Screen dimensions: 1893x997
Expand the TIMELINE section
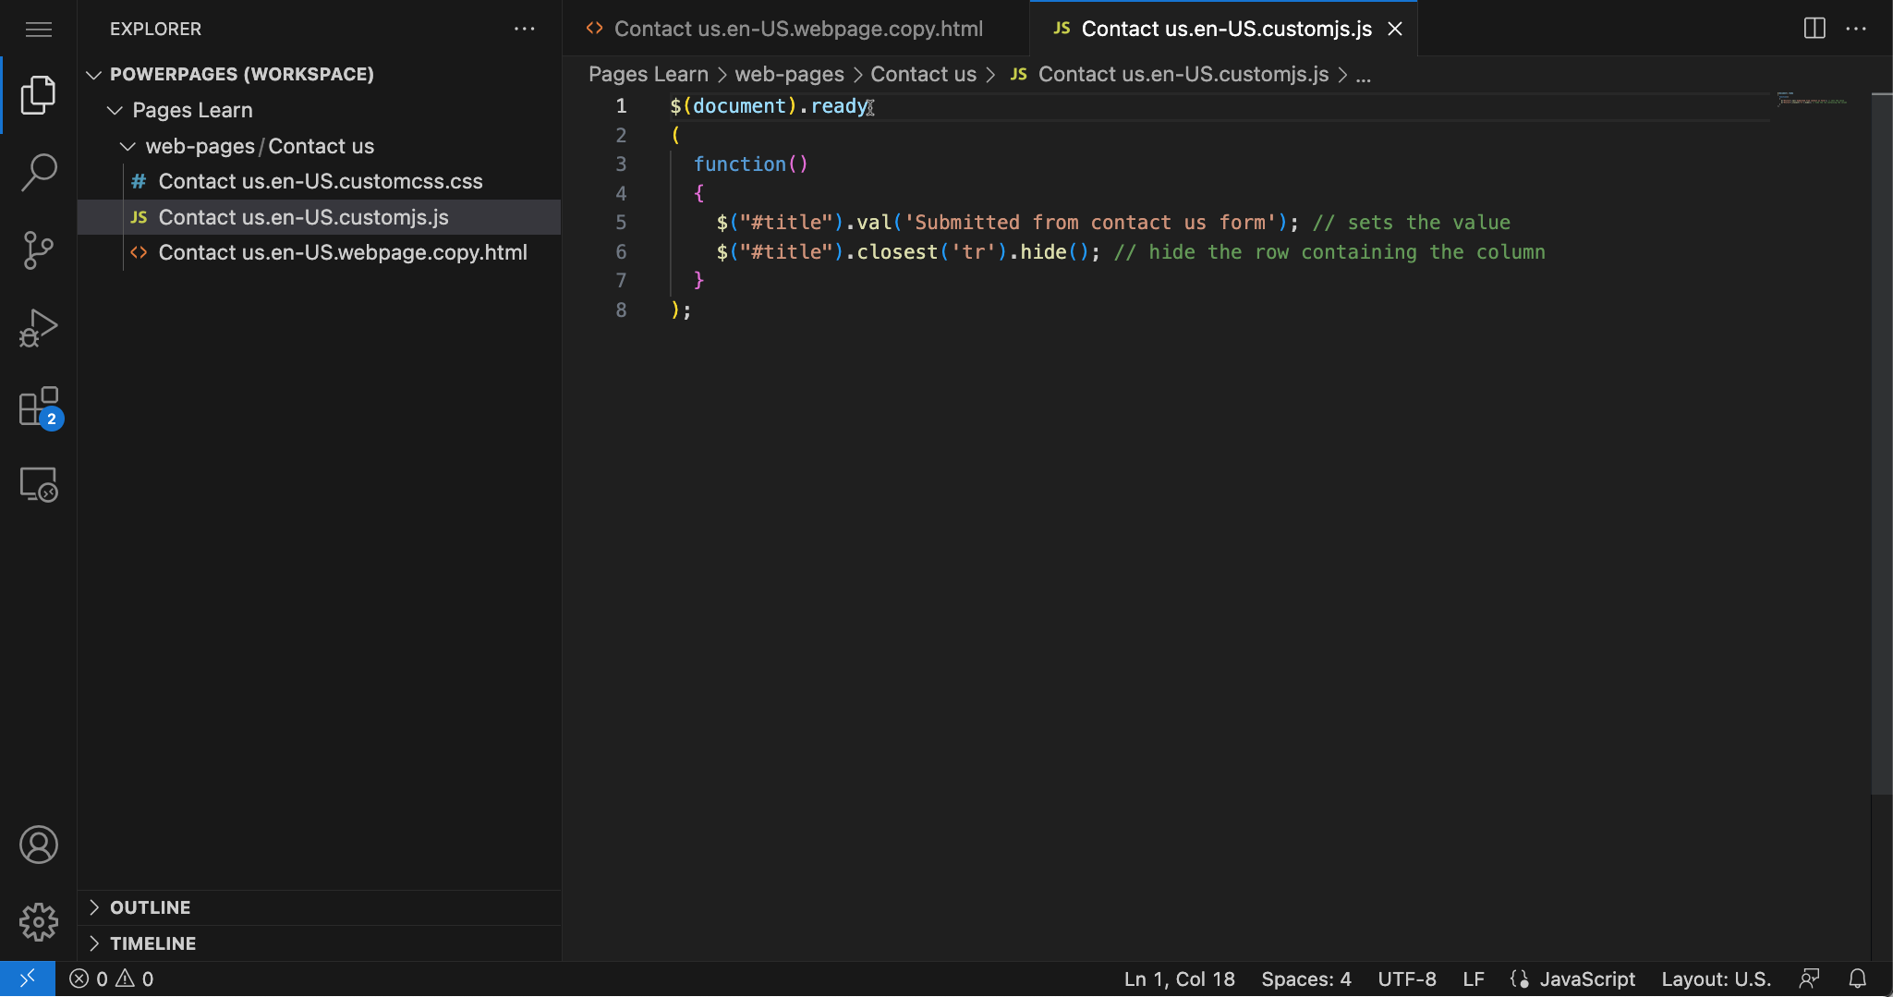click(152, 943)
